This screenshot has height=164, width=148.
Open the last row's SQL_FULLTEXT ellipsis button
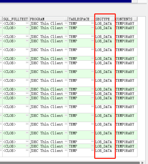pyautogui.click(x=27, y=150)
